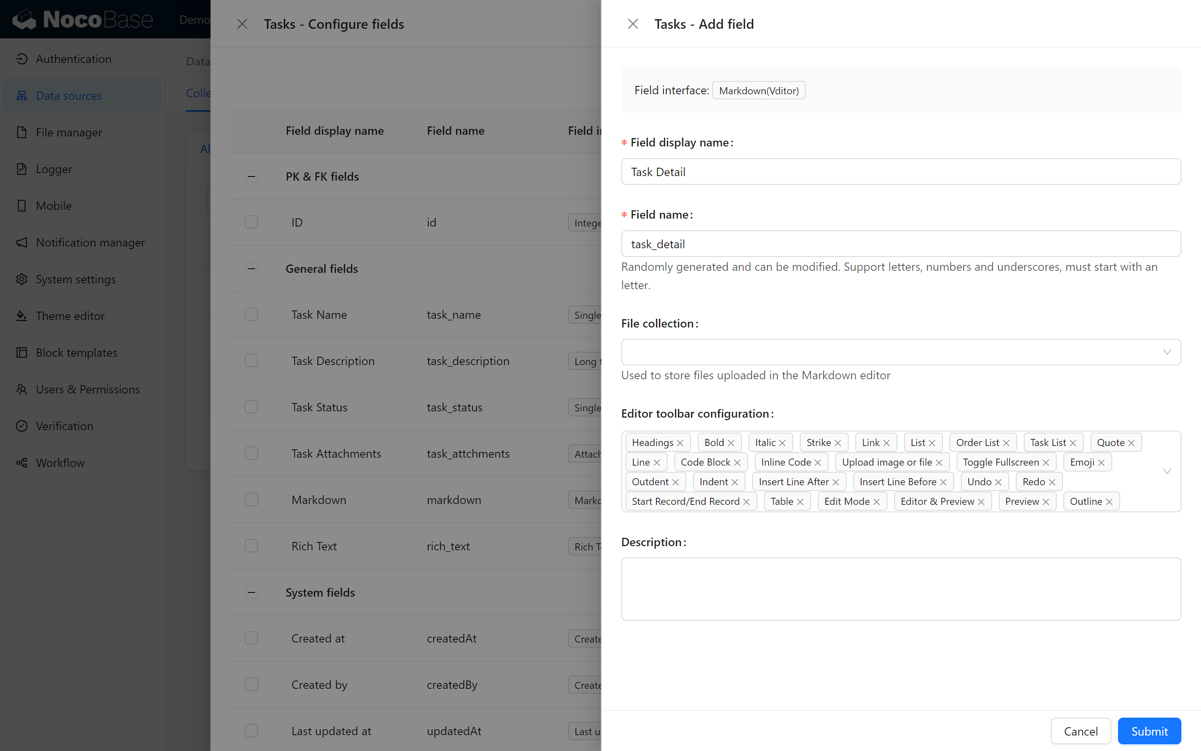Image resolution: width=1201 pixels, height=751 pixels.
Task: Click the NocoBase logo
Action: [x=83, y=19]
